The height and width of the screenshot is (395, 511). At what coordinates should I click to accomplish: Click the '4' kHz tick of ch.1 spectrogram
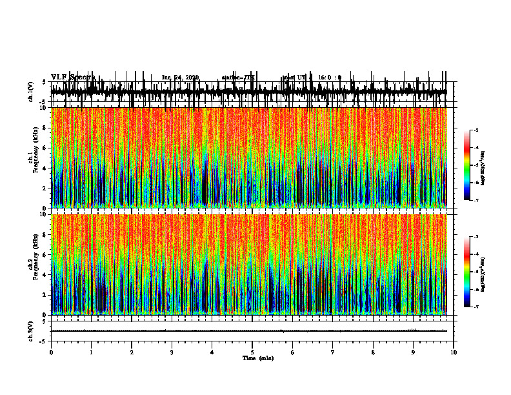[x=45, y=168]
